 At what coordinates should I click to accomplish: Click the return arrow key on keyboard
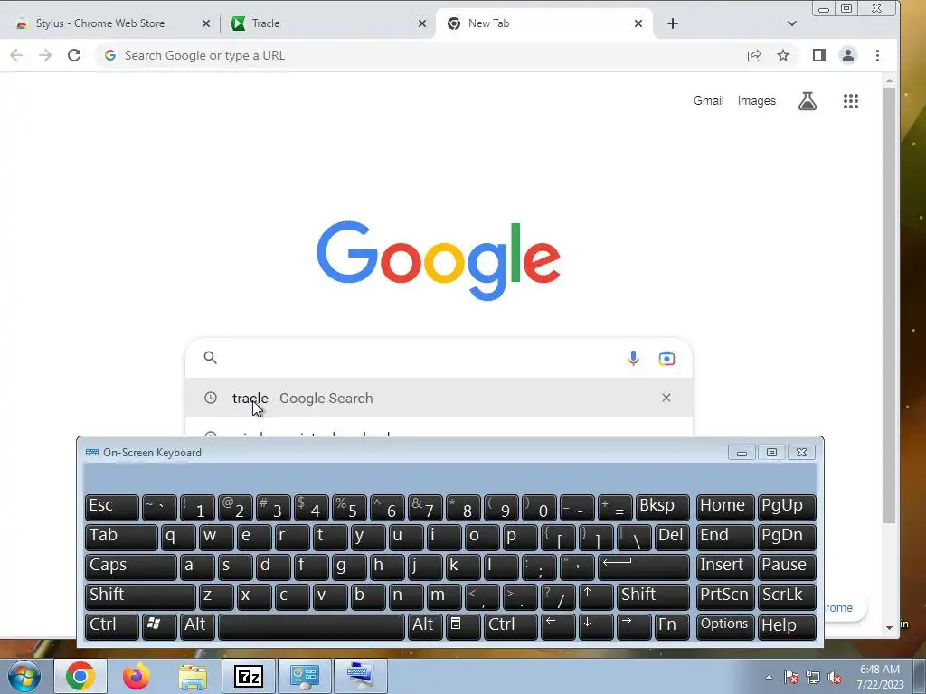point(643,567)
